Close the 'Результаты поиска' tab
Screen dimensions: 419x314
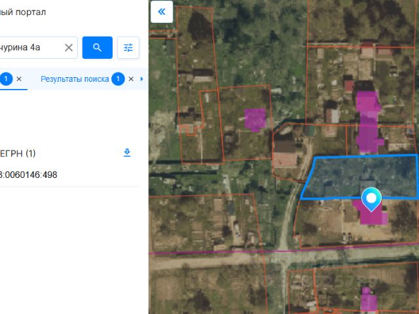(x=131, y=79)
